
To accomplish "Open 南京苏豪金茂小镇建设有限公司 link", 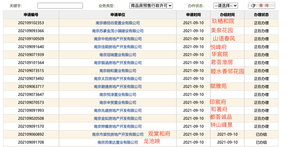I will 118,31.
